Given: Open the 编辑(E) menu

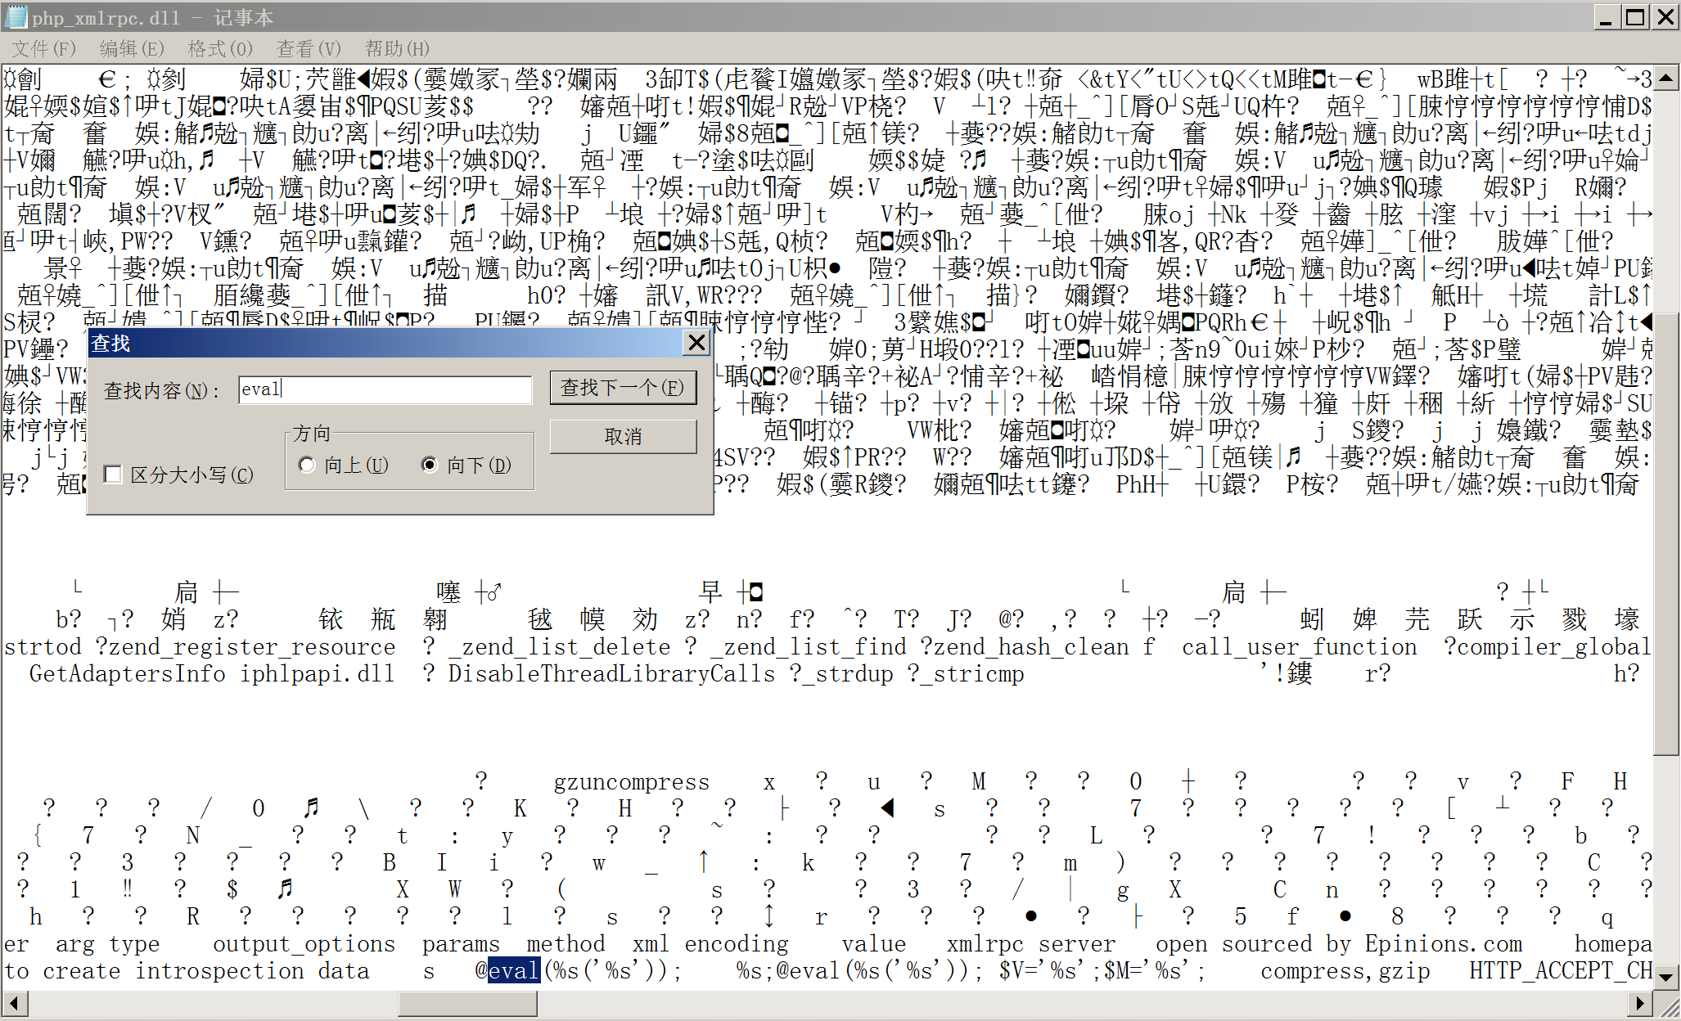Looking at the screenshot, I should pyautogui.click(x=132, y=49).
